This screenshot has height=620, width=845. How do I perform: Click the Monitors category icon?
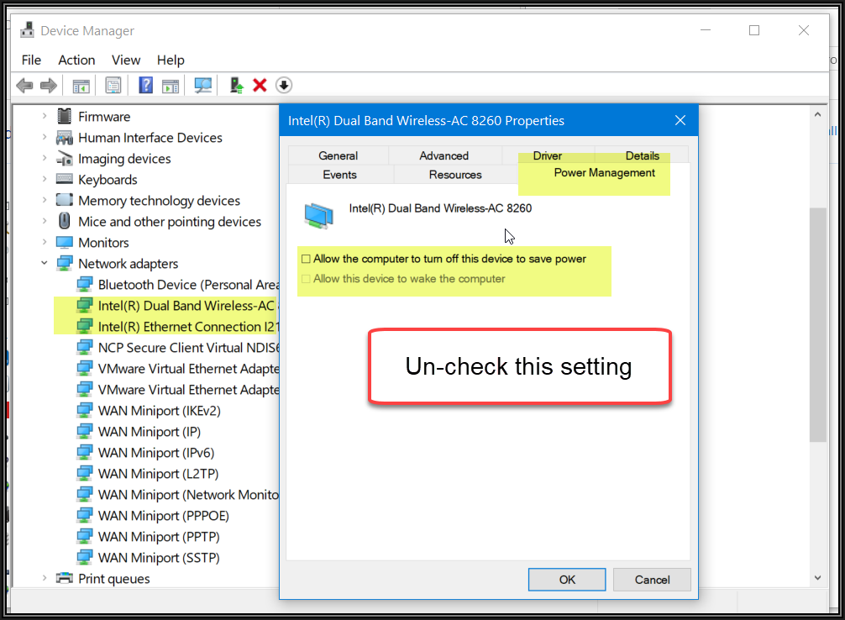(x=64, y=242)
